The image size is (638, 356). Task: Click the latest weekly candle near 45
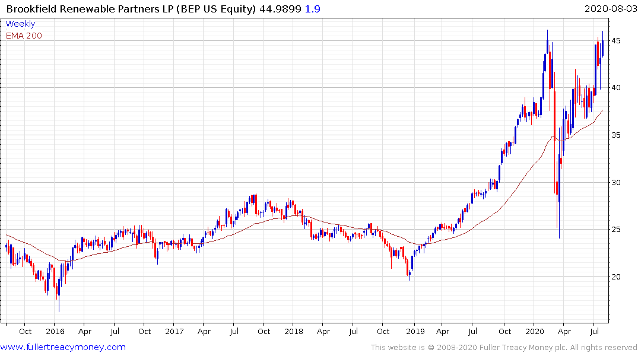602,47
